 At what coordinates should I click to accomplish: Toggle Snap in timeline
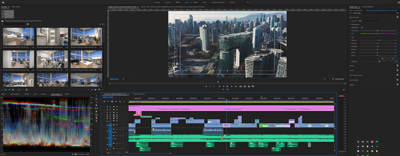coord(108,101)
